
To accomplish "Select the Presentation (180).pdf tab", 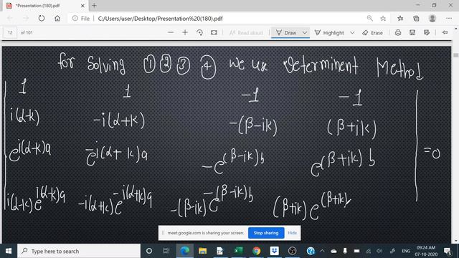I will (45, 6).
